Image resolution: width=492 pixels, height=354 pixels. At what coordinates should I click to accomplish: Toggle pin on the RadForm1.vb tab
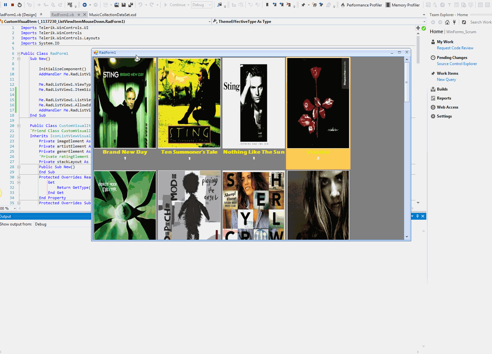(79, 14)
